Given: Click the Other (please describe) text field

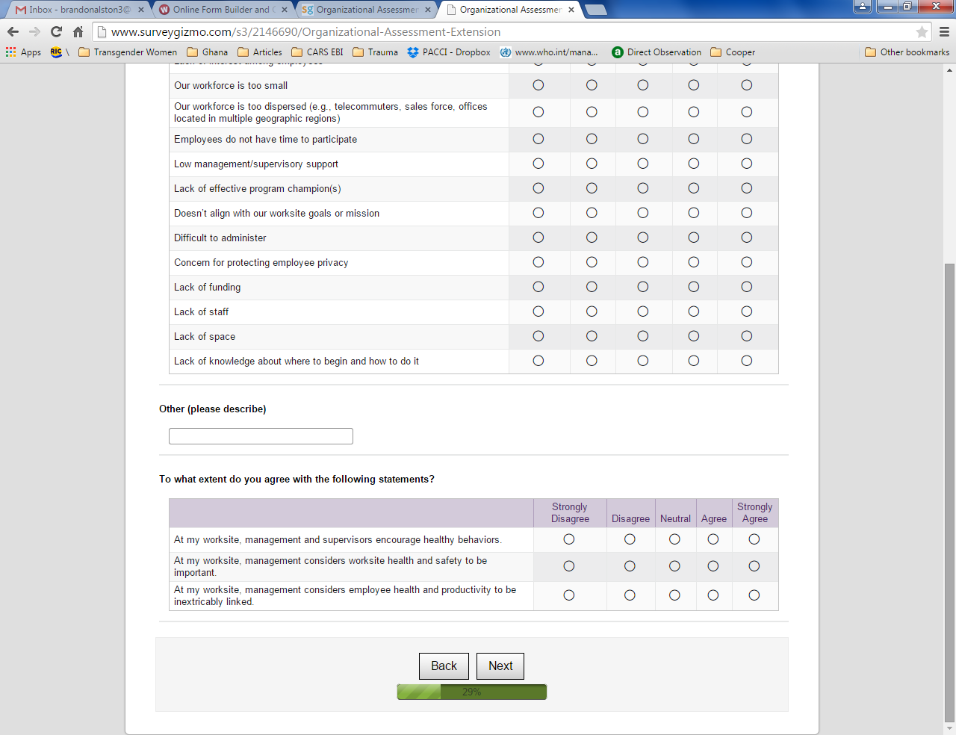Looking at the screenshot, I should (x=261, y=436).
